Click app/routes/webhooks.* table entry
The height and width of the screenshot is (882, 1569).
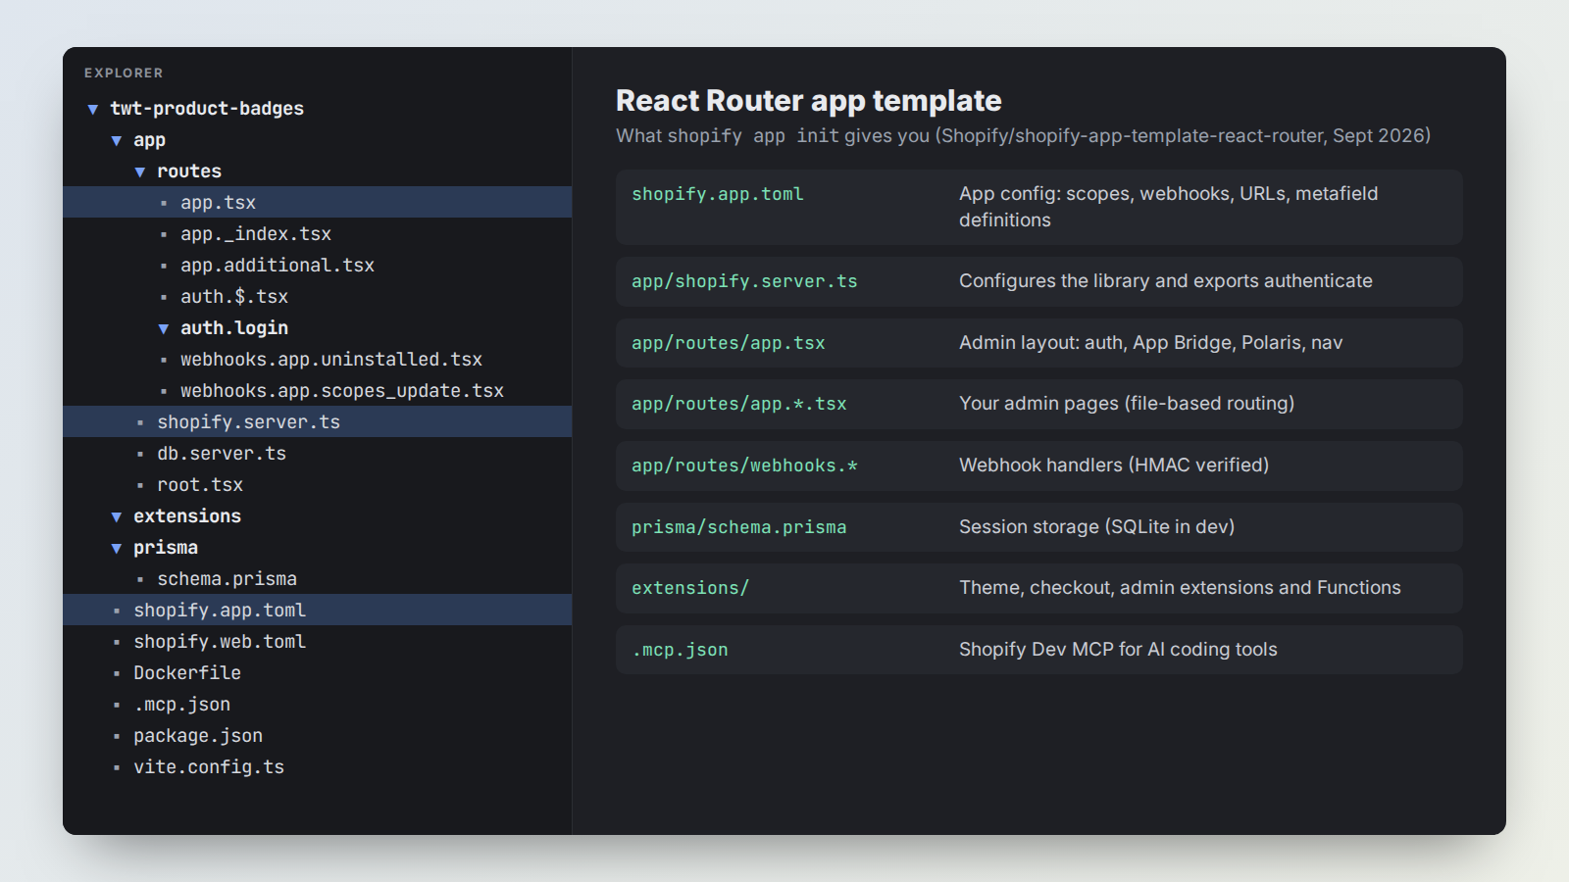pyautogui.click(x=744, y=465)
